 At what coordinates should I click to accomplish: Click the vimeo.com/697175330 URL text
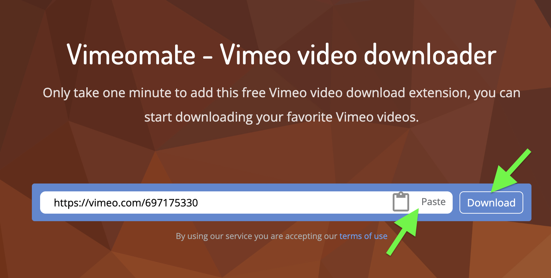coord(126,203)
